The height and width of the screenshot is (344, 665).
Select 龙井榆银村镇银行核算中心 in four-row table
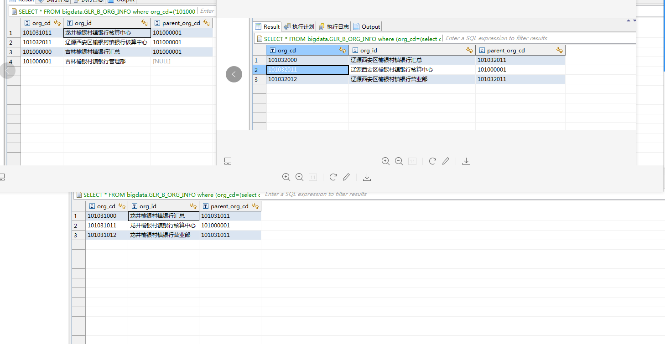coord(107,32)
